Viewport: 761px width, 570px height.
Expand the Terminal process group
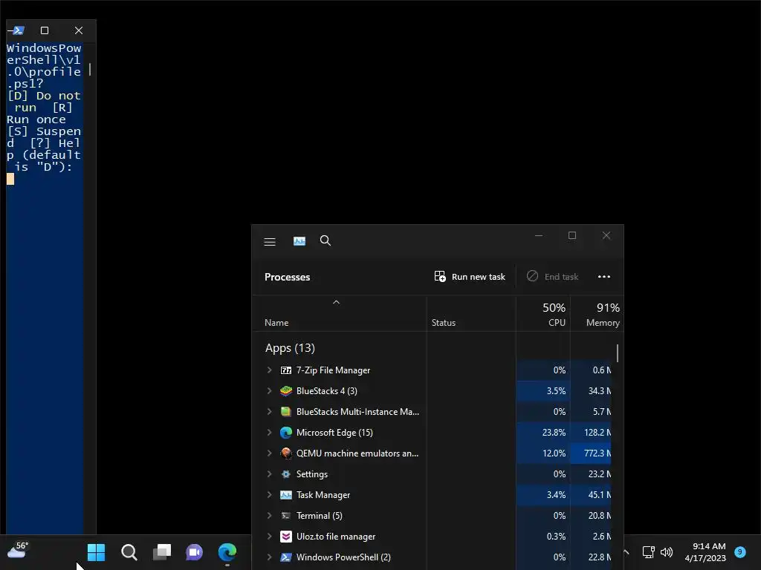tap(269, 516)
